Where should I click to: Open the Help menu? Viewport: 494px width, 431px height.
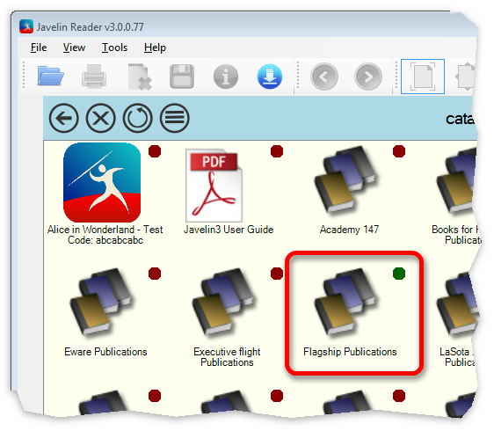pyautogui.click(x=155, y=47)
